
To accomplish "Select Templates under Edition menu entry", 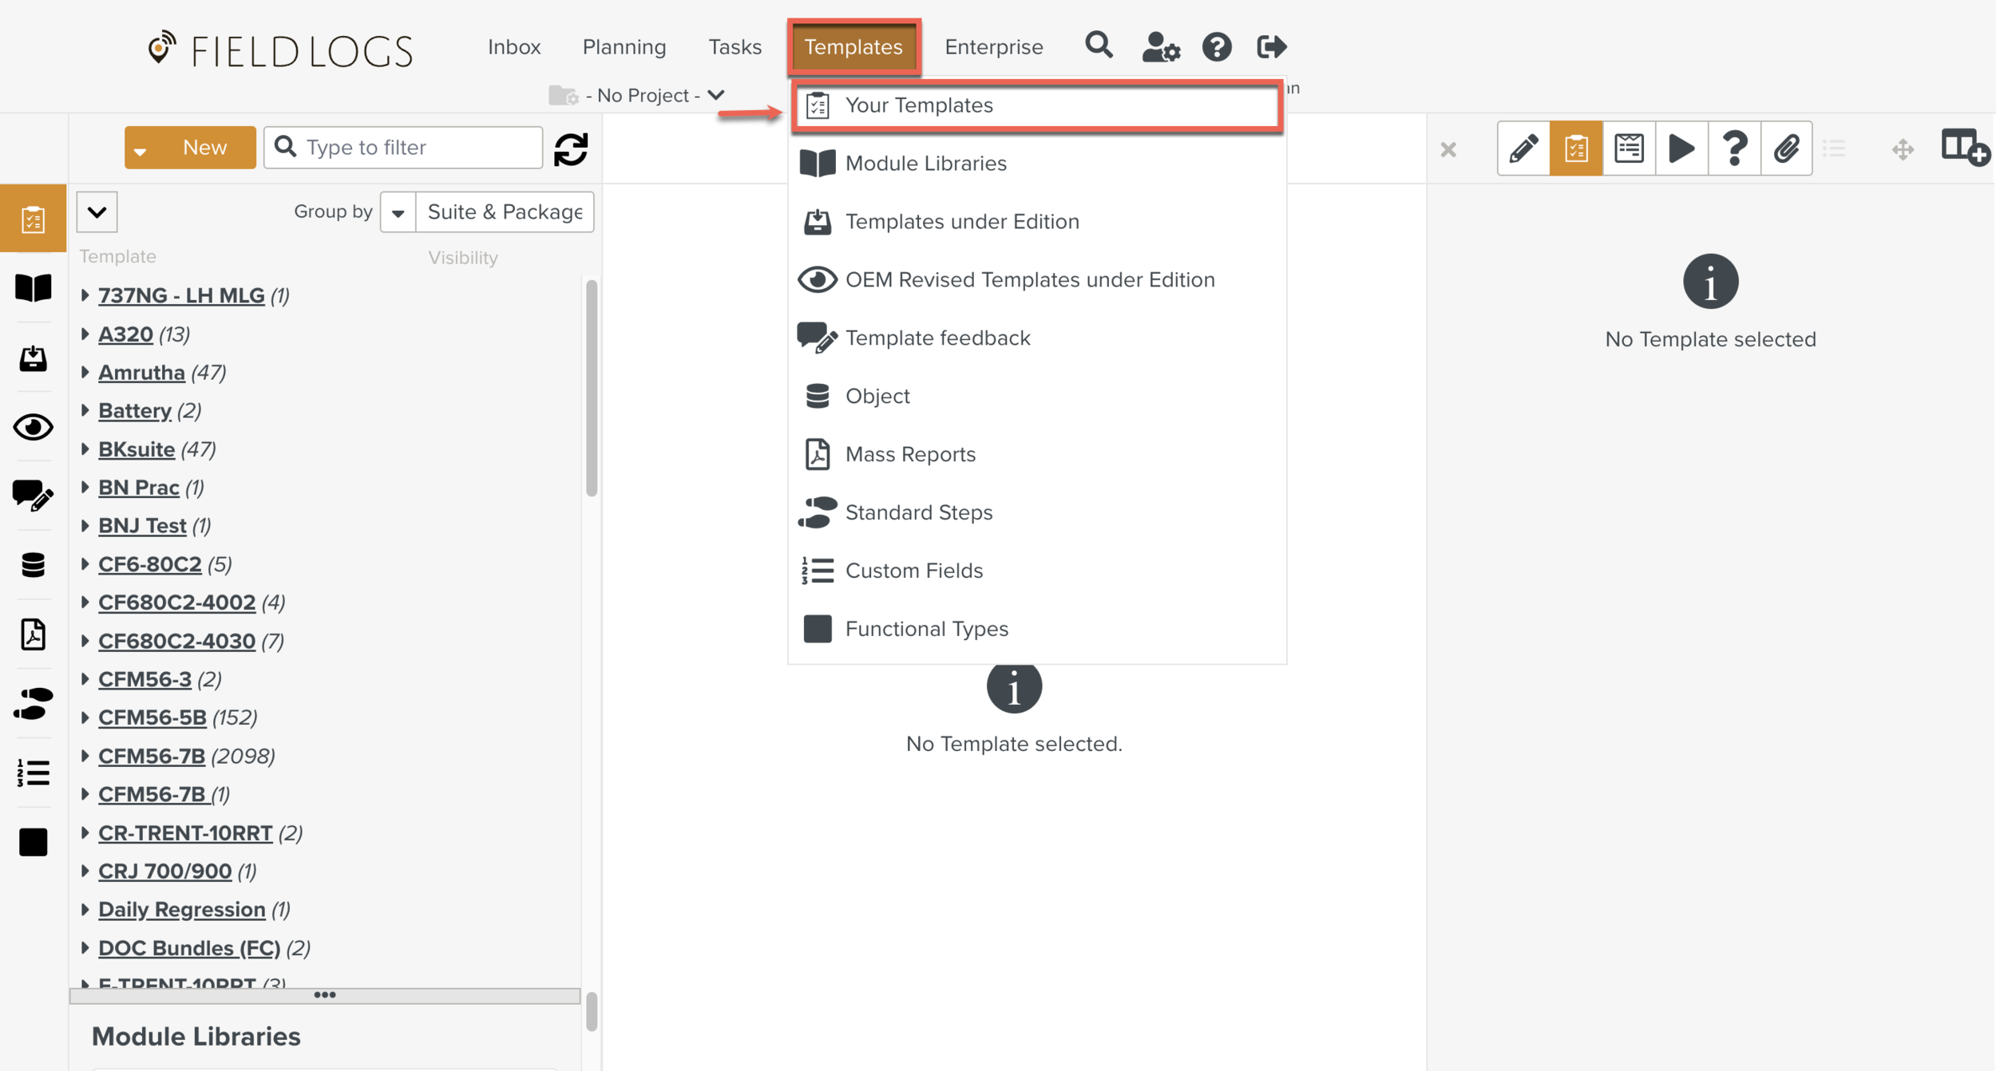I will 1038,222.
